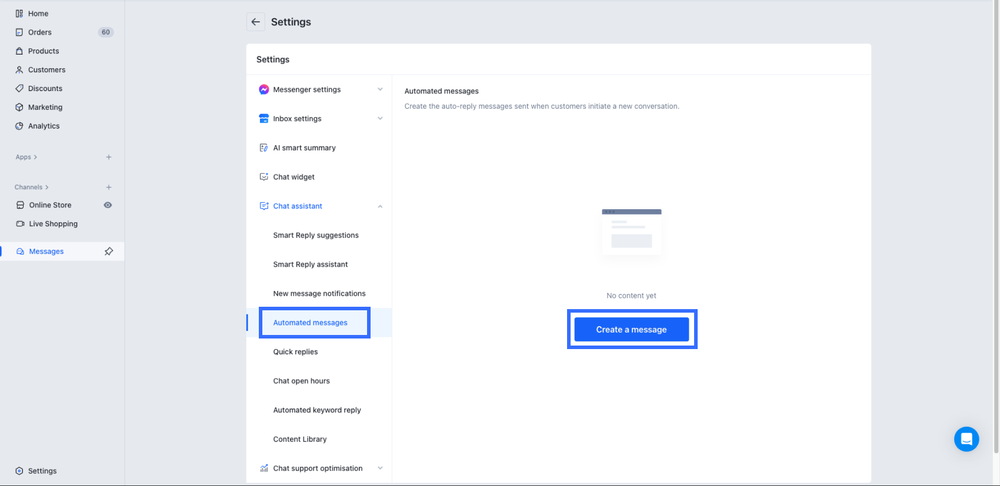Expand the Messenger settings section
The height and width of the screenshot is (486, 1000).
[380, 89]
